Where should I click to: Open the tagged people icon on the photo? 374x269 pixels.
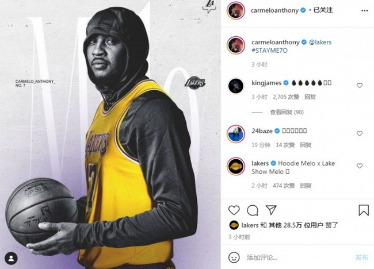(11, 258)
